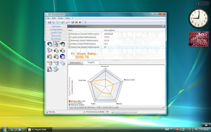The width and height of the screenshot is (211, 132).
Task: Select the Video Global Performance row text
Action: [x=83, y=44]
